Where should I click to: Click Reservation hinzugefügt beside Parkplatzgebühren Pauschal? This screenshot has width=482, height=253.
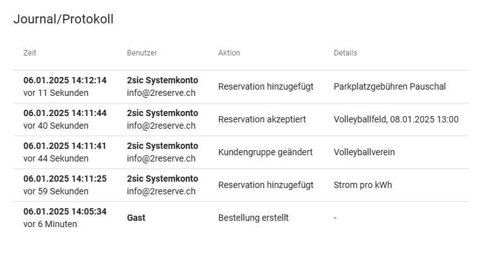[265, 86]
